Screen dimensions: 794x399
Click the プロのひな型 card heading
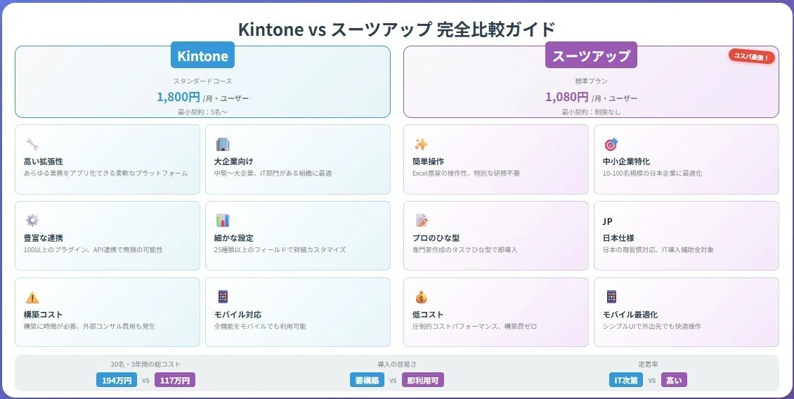tap(436, 238)
